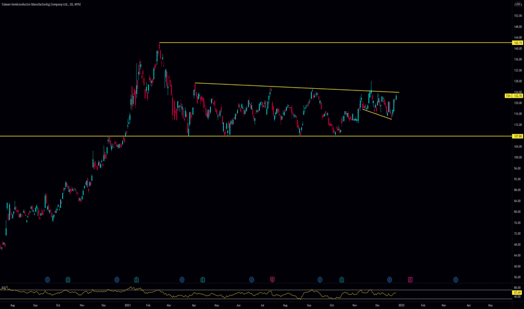Viewport: 524px width, 309px height.
Task: Click the 2021 label on time axis
Action: coord(127,305)
